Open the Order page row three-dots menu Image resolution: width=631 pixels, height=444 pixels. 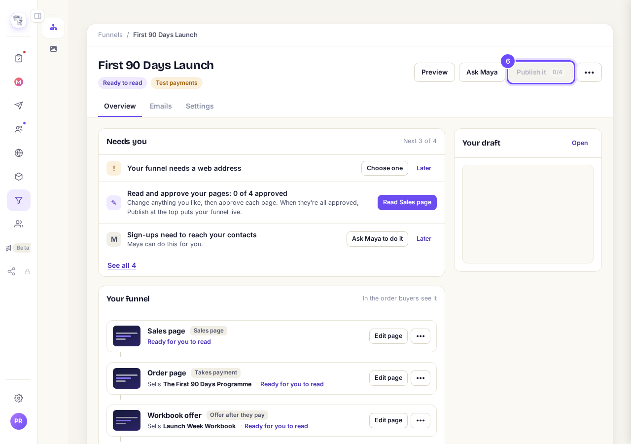point(421,378)
